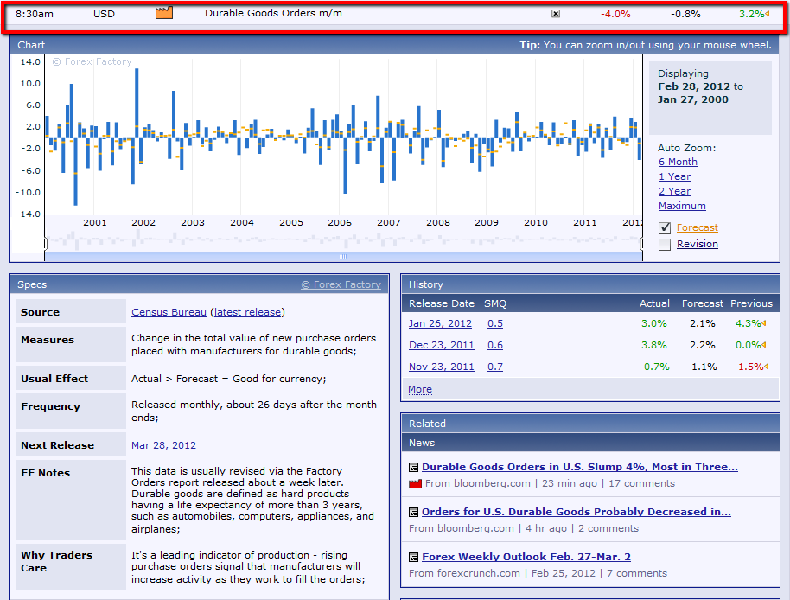Click the left handle of the chart range selector
Screen dimensions: 790x600
coord(45,245)
